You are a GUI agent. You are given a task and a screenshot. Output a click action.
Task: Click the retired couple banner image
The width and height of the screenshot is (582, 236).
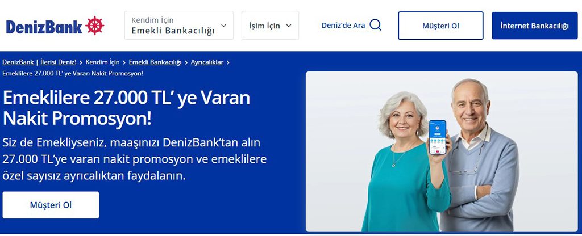click(442, 151)
